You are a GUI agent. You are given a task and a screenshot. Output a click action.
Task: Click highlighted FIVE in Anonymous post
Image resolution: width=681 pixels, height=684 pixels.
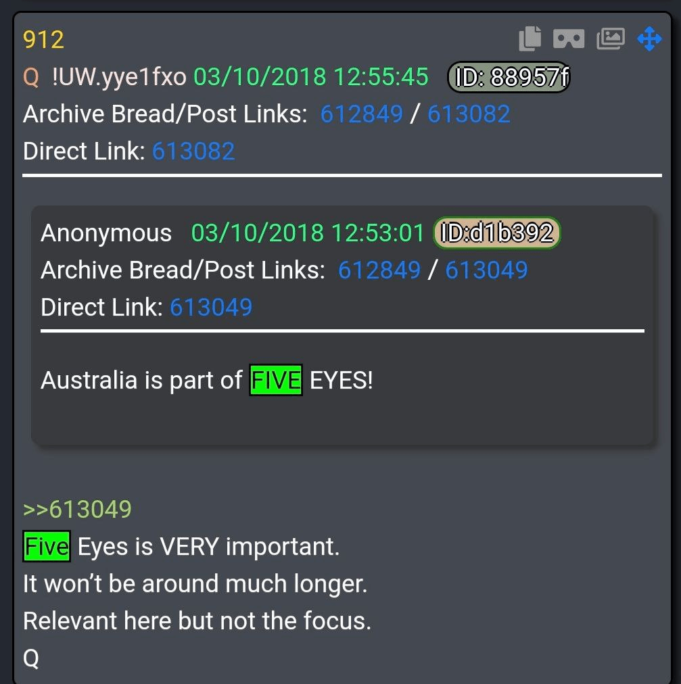tap(276, 380)
